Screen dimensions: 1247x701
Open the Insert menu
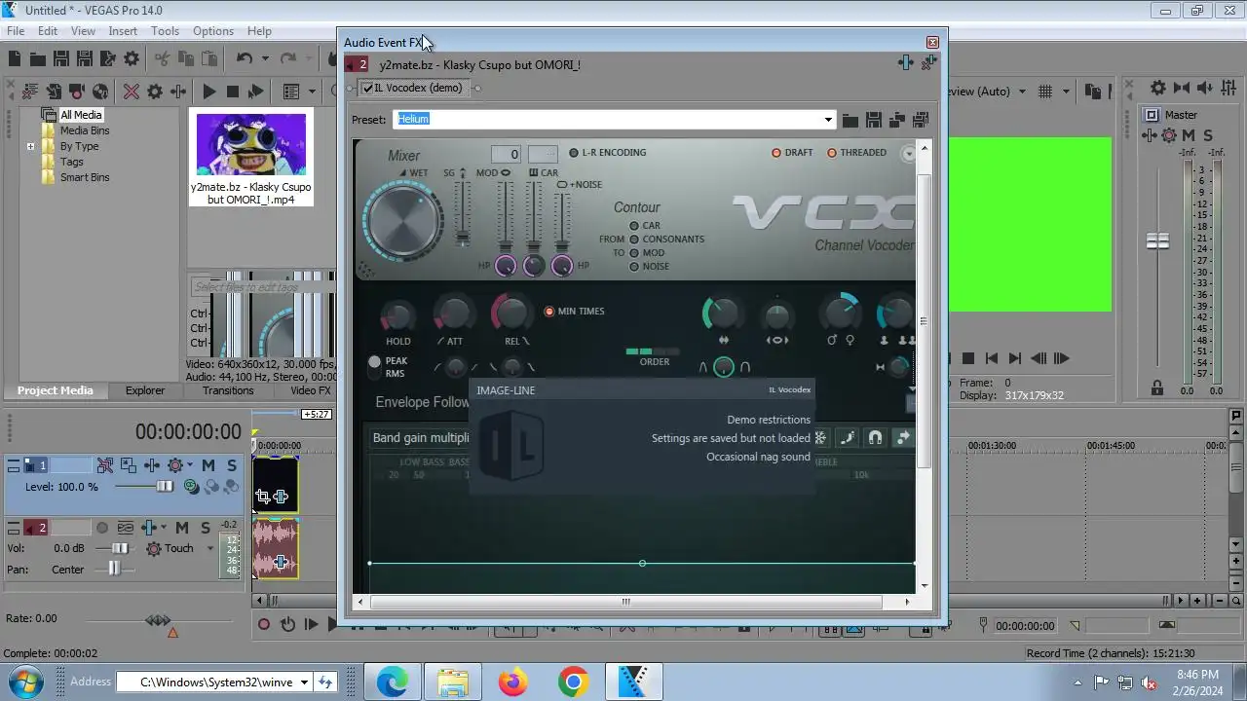pos(123,31)
